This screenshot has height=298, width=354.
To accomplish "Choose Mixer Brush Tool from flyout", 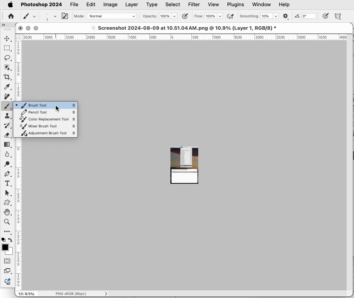I will 46,126.
